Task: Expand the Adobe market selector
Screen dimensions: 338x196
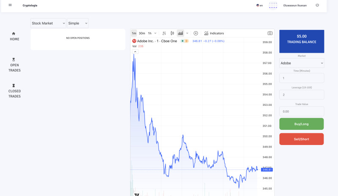Action: 302,63
